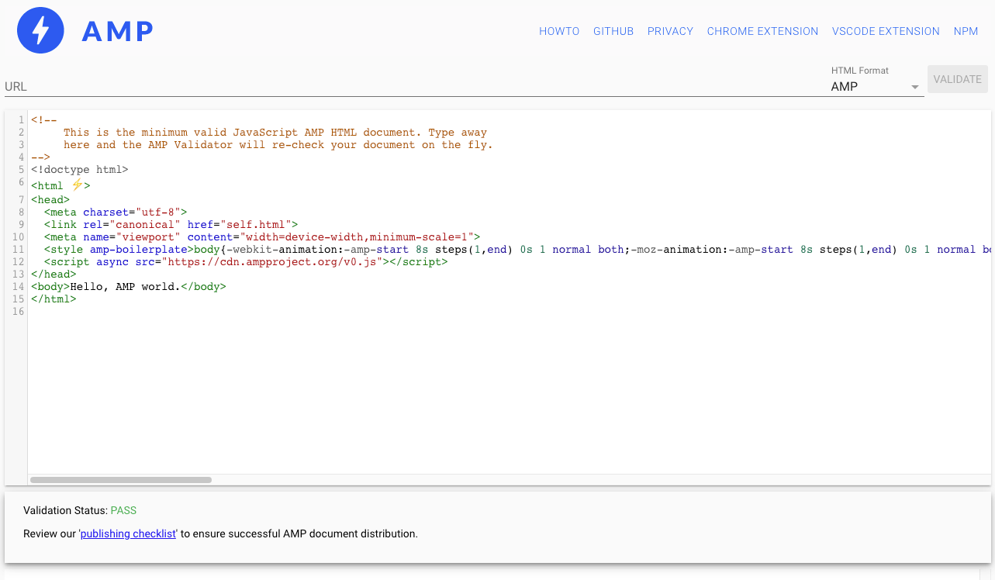Open the HOWTO link
This screenshot has width=995, height=580.
[559, 31]
